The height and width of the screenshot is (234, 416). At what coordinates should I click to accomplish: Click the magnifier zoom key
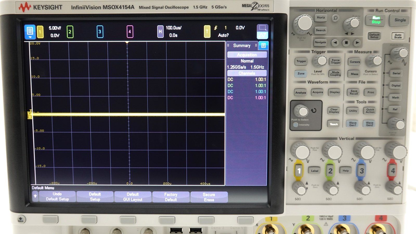[x=335, y=18]
